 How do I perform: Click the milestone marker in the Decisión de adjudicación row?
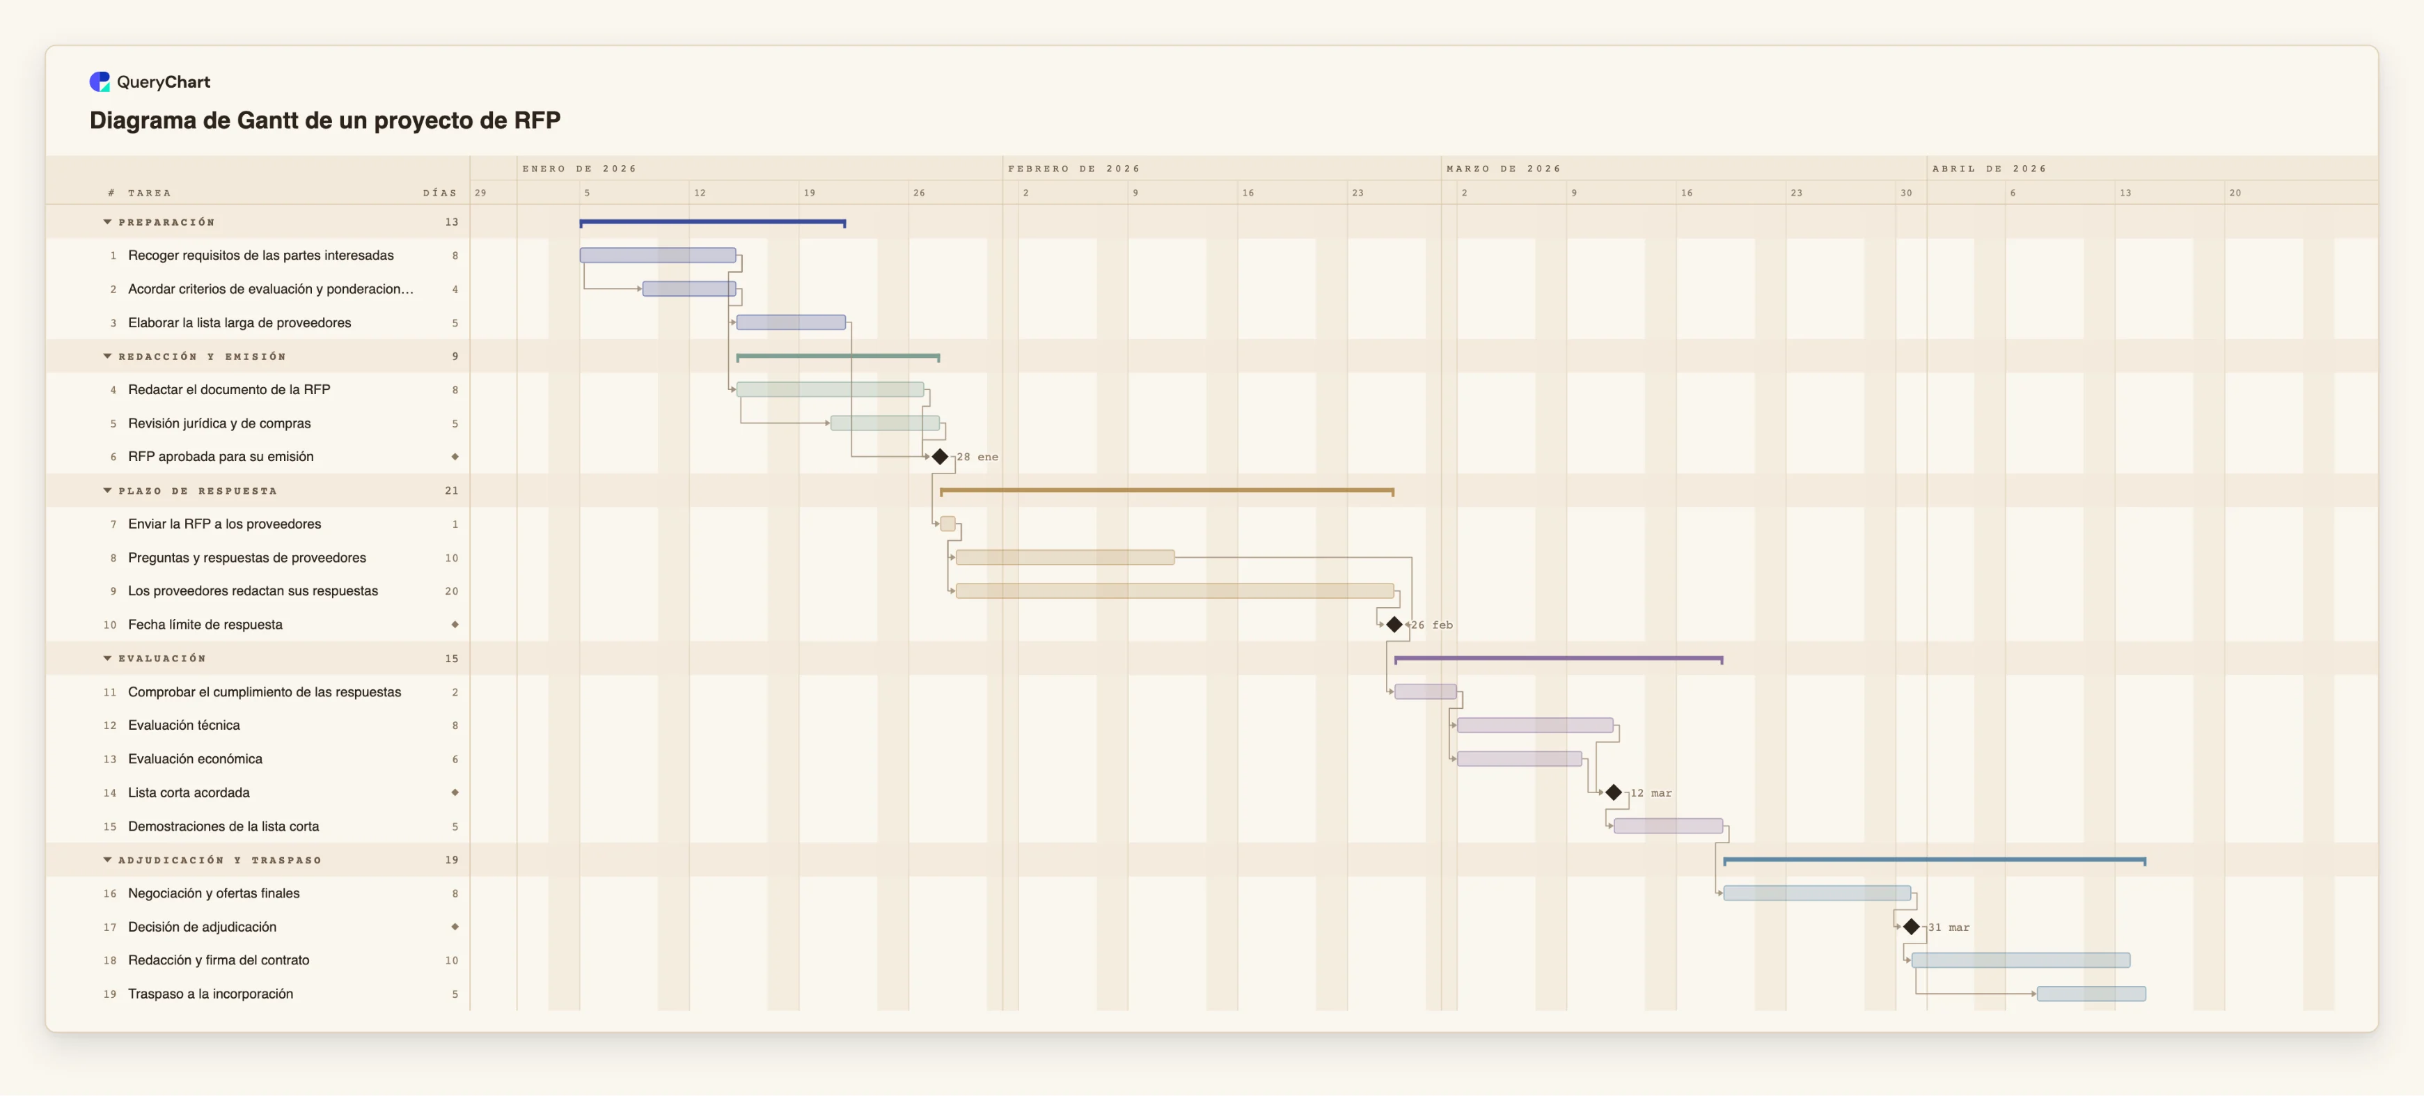455,927
